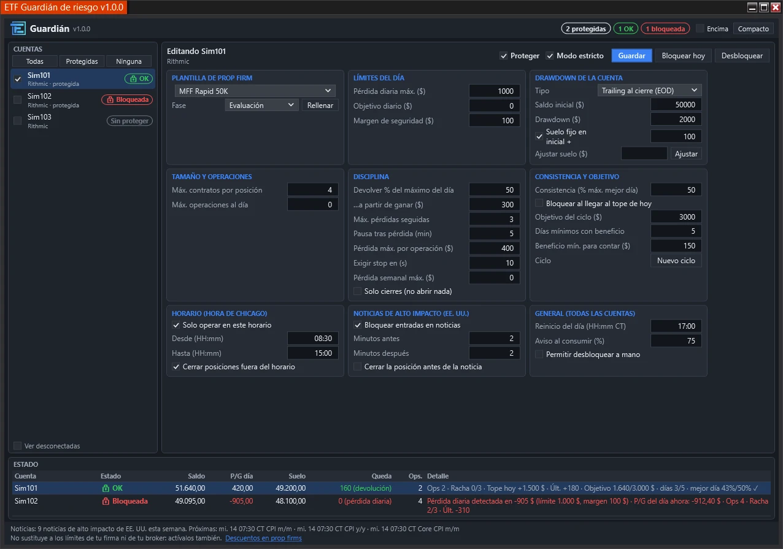Click the 'Minutos antes' field
The width and height of the screenshot is (783, 549).
coord(495,339)
